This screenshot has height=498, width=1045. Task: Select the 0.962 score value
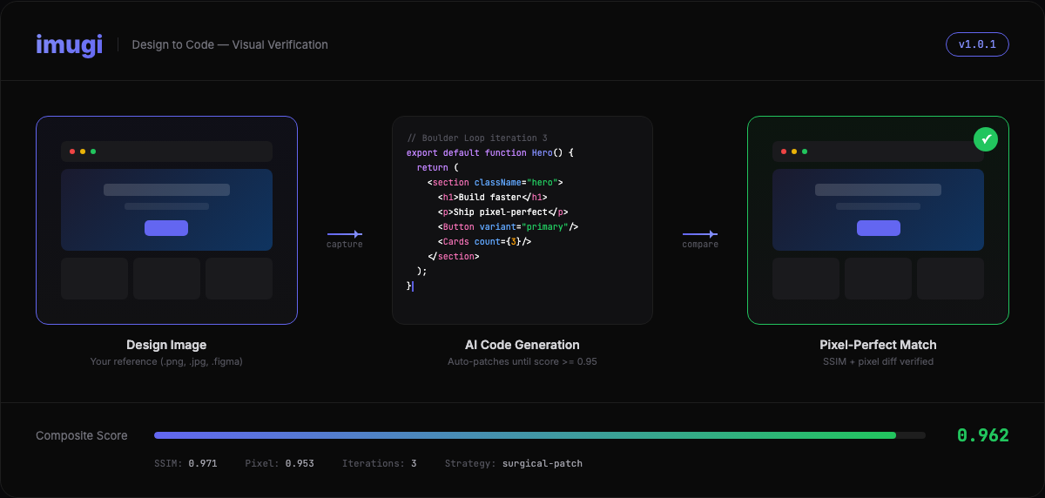[x=983, y=435]
